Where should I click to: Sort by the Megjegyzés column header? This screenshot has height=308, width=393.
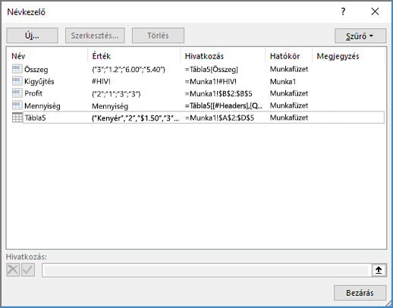pyautogui.click(x=338, y=56)
